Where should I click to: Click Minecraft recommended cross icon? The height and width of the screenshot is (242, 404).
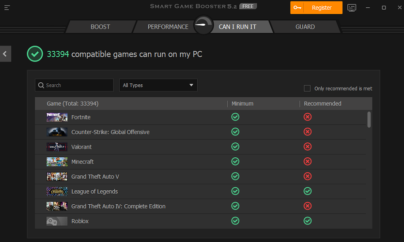point(308,162)
